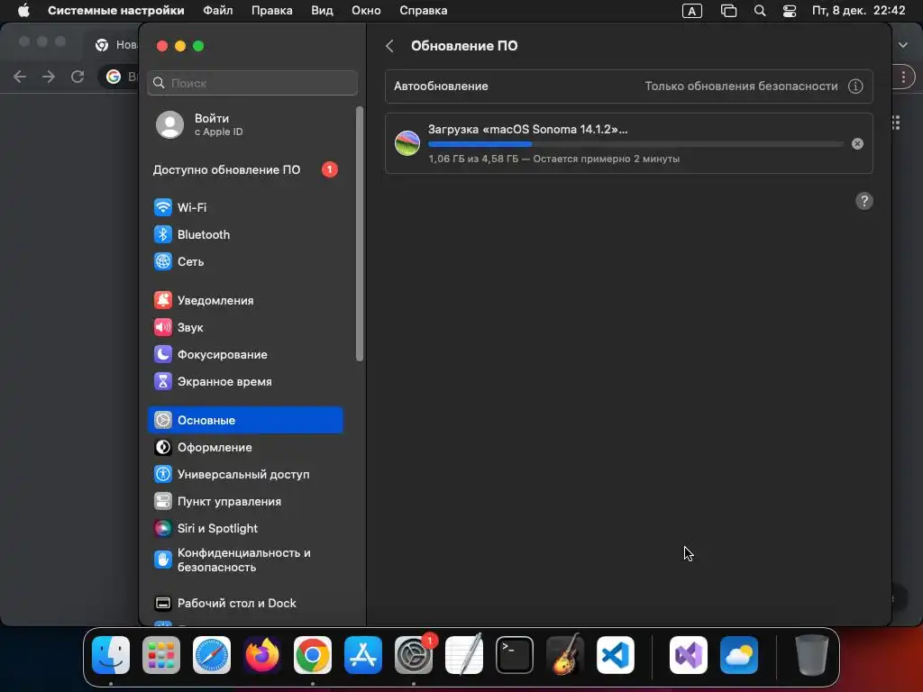923x692 pixels.
Task: Open the Правка menu
Action: [272, 11]
